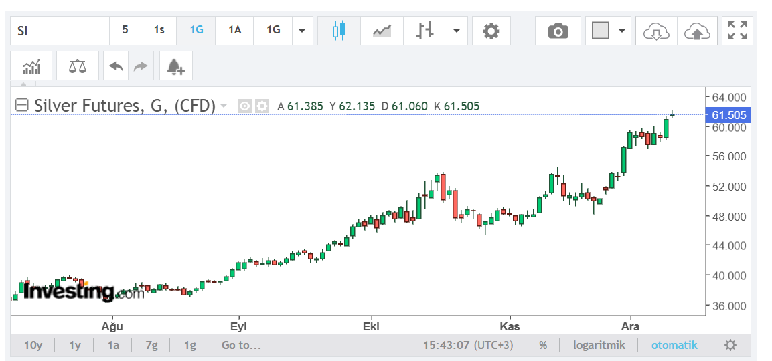
Task: Save chart layout with cloud upload icon
Action: click(x=697, y=31)
